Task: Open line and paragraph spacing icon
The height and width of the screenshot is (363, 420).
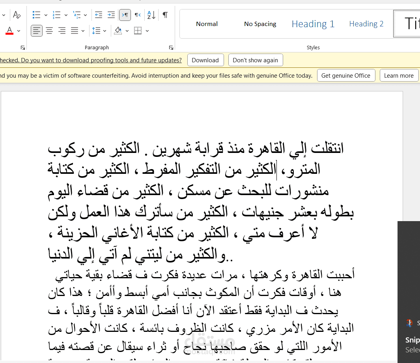Action: click(x=96, y=30)
